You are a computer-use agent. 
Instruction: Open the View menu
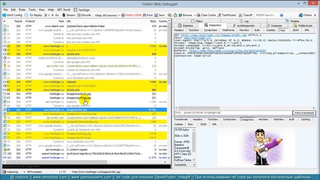pyautogui.click(x=41, y=10)
